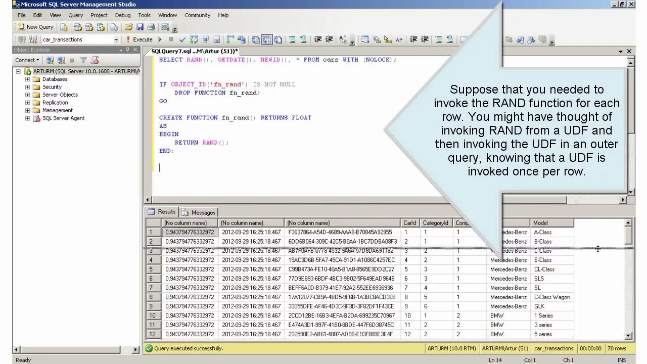Open Analysis Services DMX Query
This screenshot has height=364, width=647.
tap(89, 27)
